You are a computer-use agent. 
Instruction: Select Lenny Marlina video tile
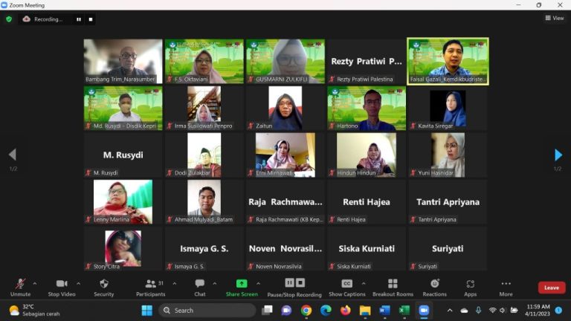coord(123,201)
